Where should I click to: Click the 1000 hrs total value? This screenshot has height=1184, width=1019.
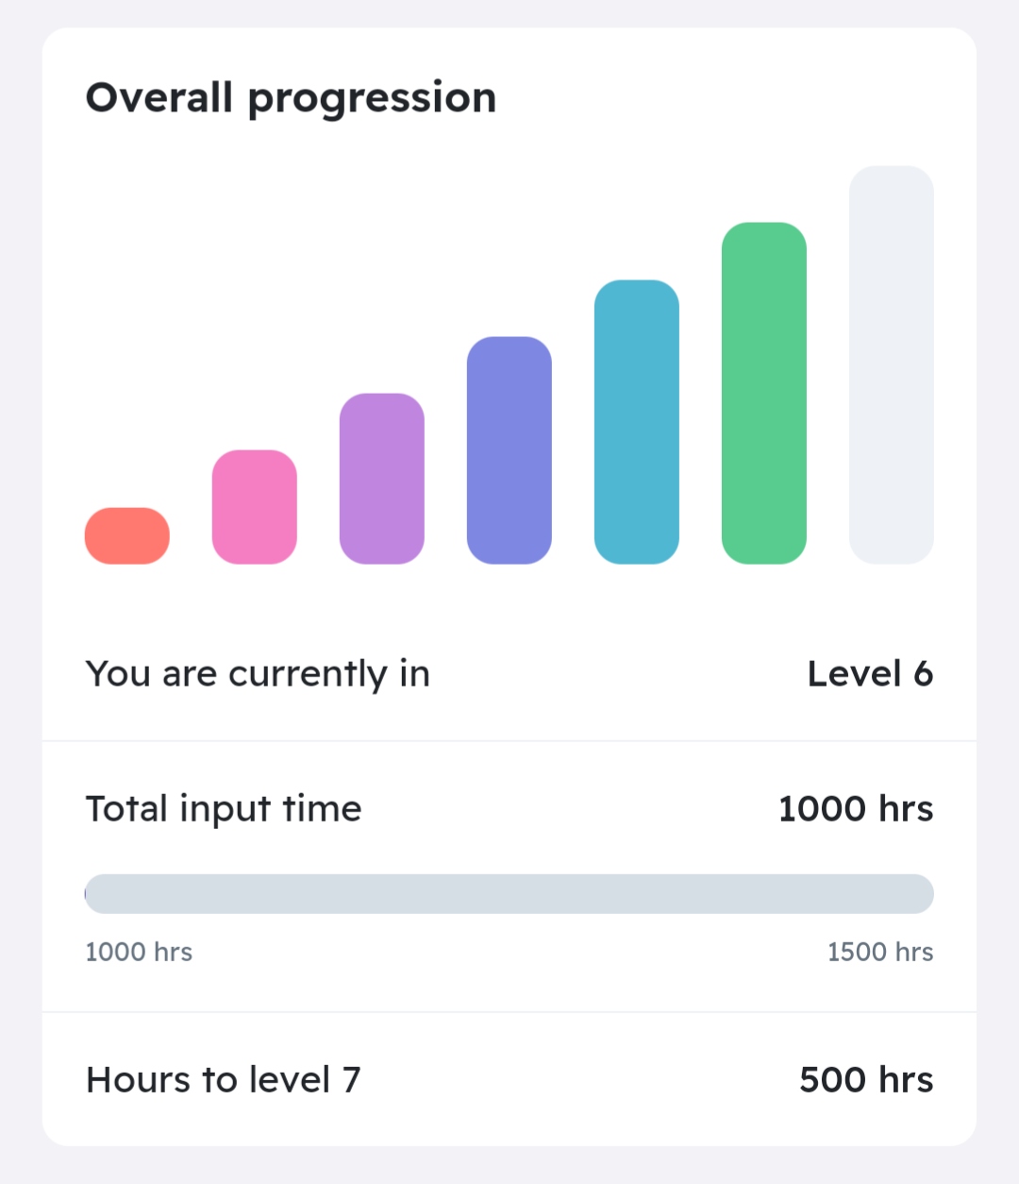pos(856,809)
